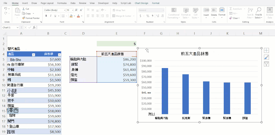Click the Increase Indent icon
275x135 pixels.
(107, 16)
